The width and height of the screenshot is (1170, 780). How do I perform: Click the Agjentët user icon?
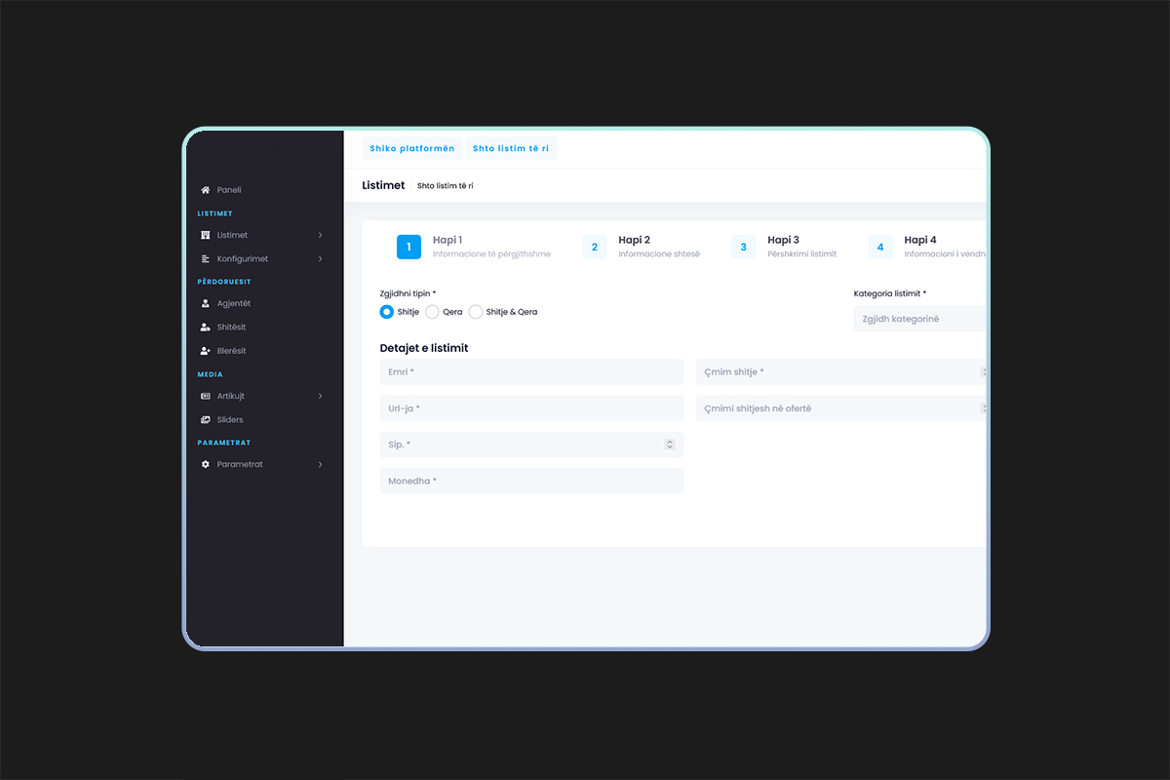pos(205,303)
